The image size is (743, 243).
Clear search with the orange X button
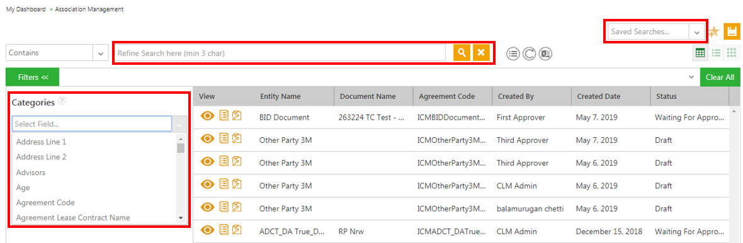coord(481,53)
